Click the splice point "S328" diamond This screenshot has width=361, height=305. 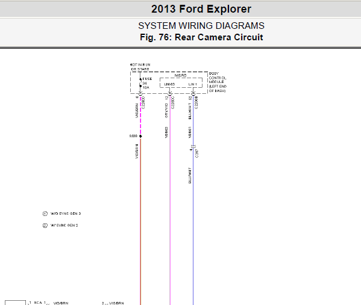(140, 136)
